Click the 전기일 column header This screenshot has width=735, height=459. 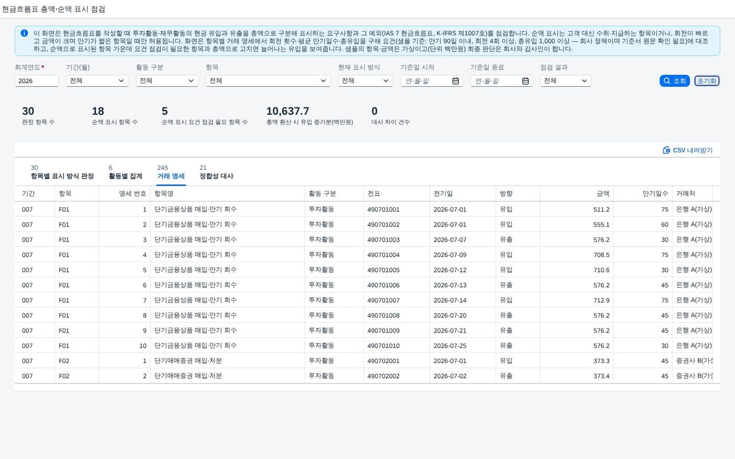(x=462, y=194)
